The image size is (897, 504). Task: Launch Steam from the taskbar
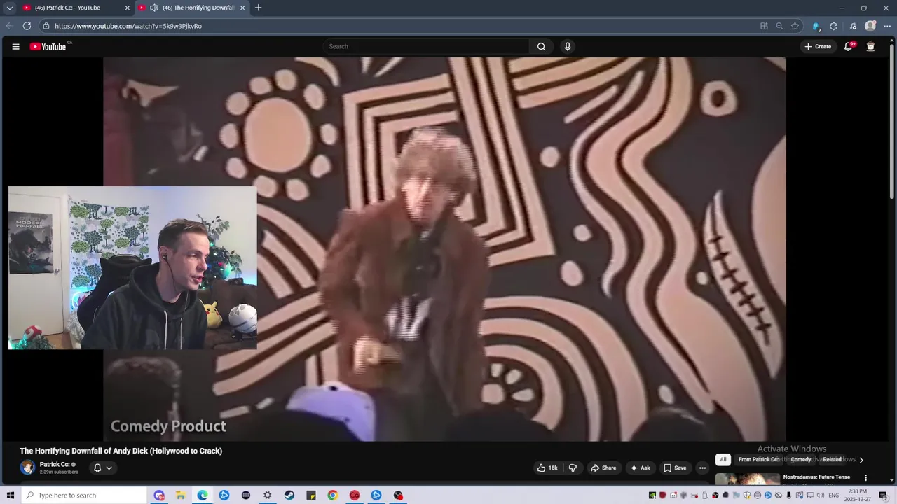(x=289, y=496)
